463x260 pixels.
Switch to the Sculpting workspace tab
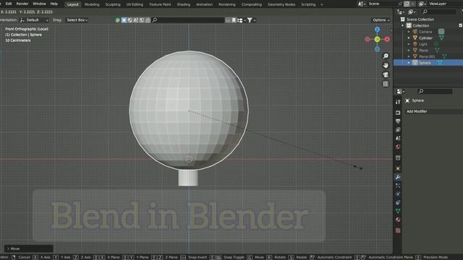[113, 4]
